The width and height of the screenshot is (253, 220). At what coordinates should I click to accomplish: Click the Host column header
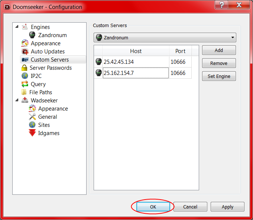tap(136, 51)
